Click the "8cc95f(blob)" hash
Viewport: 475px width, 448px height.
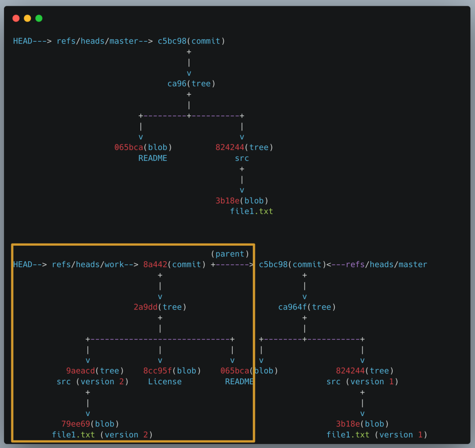pyautogui.click(x=172, y=371)
